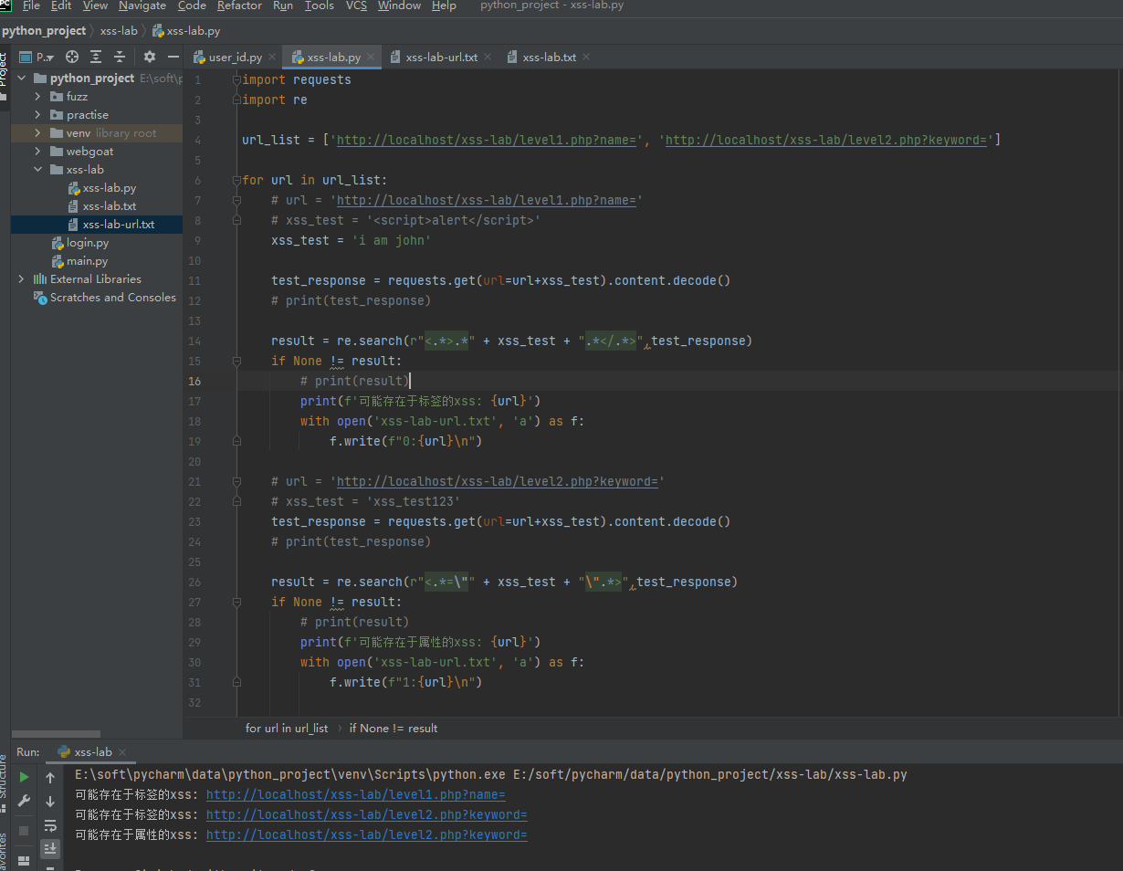
Task: Open the Edit menu
Action: (61, 5)
